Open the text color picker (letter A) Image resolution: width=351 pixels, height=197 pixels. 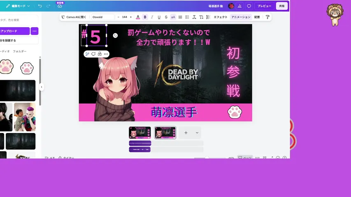[x=138, y=17]
